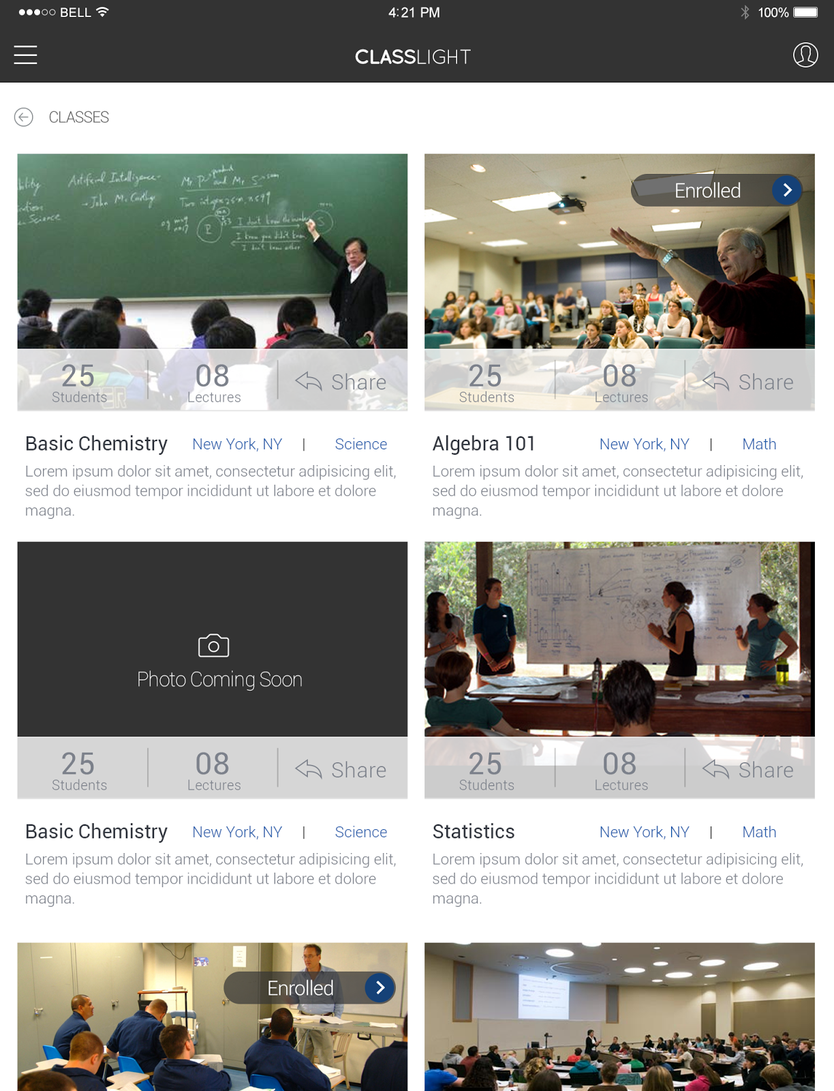Screen dimensions: 834x1091
Task: Click share arrow icon on Statistics card
Action: tap(716, 769)
